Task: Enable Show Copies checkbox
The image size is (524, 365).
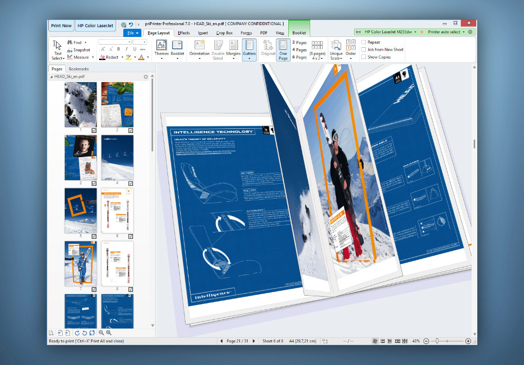Action: pyautogui.click(x=364, y=57)
